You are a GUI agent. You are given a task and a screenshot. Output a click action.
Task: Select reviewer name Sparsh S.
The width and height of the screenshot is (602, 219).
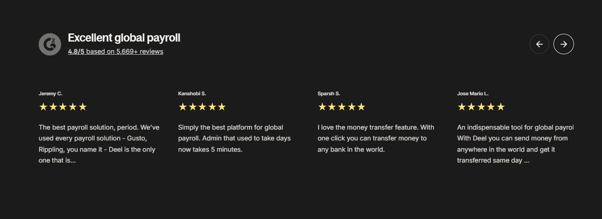[329, 93]
